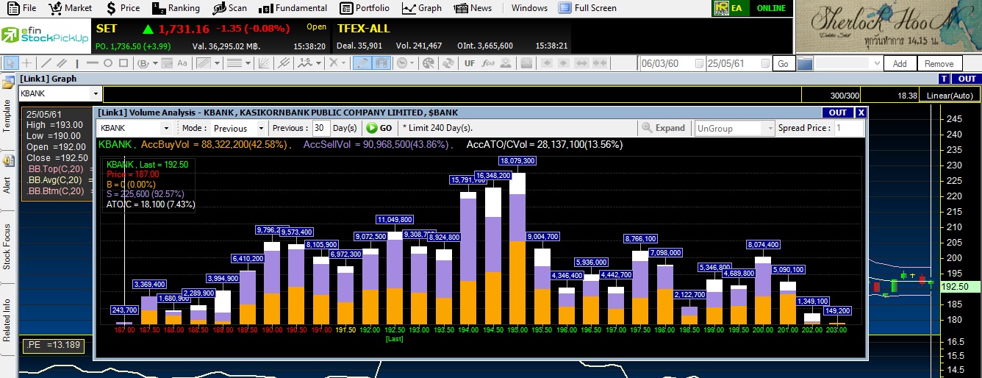
Task: Open the Stock Focus side tab
Action: [x=7, y=246]
